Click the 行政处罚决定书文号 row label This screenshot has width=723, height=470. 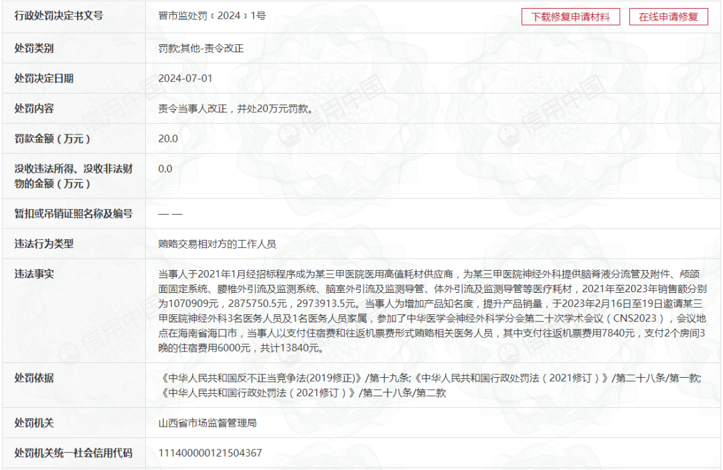tap(59, 15)
